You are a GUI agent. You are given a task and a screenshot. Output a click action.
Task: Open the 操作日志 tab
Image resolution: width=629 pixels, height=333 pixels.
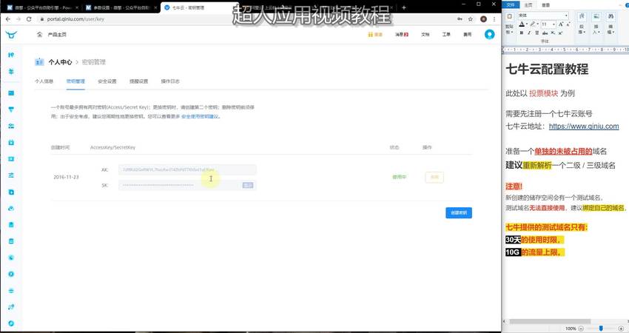[x=170, y=81]
